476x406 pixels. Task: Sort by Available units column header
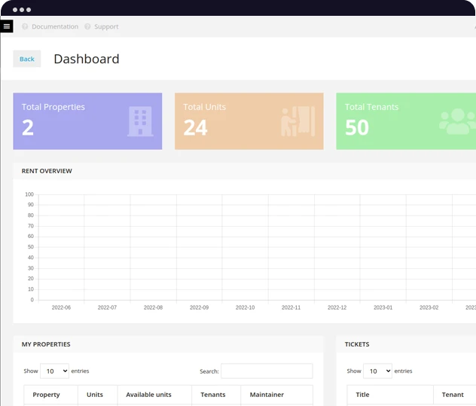[x=148, y=395]
